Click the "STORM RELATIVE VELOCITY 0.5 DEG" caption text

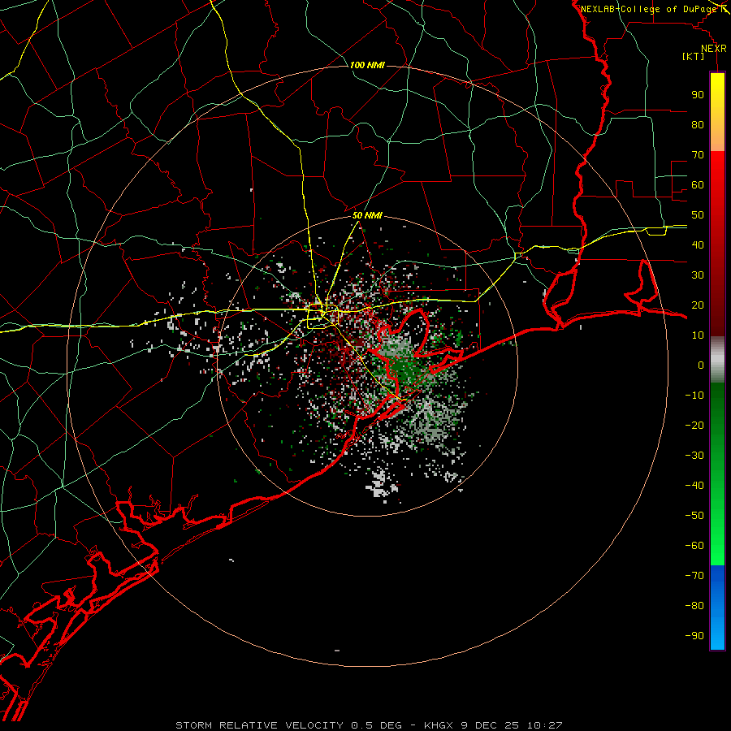288,725
